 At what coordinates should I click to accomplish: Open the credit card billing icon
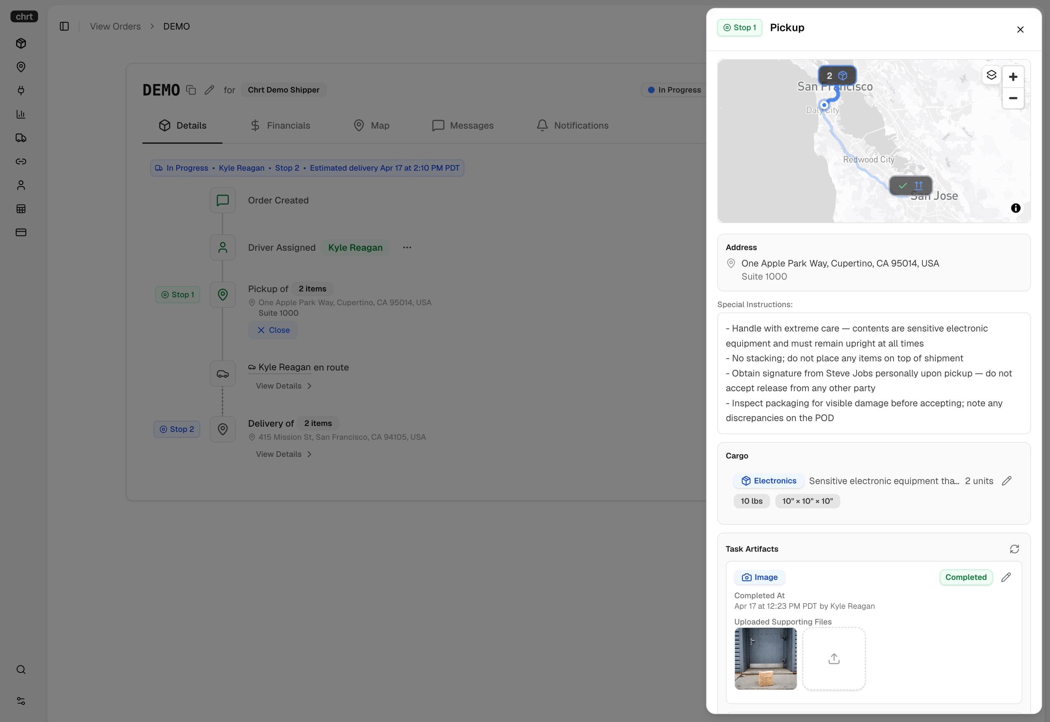click(x=21, y=232)
